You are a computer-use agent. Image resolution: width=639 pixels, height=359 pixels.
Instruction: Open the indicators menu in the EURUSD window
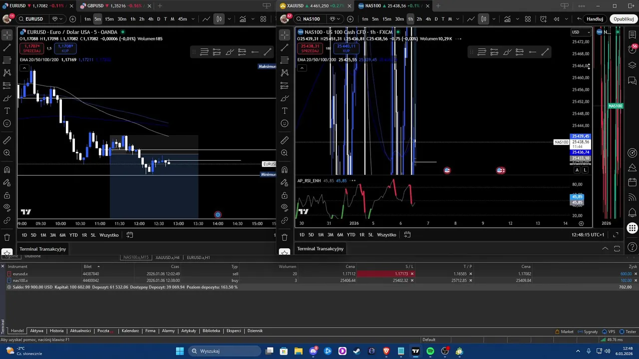click(243, 19)
